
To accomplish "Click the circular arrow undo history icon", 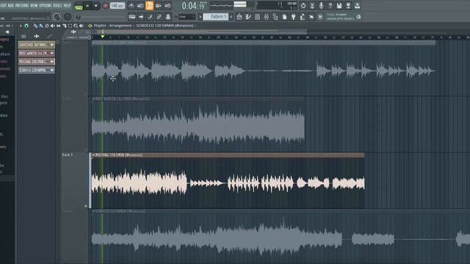I will click(x=303, y=5).
